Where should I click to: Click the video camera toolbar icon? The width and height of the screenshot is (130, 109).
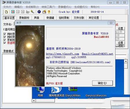(x=28, y=12)
